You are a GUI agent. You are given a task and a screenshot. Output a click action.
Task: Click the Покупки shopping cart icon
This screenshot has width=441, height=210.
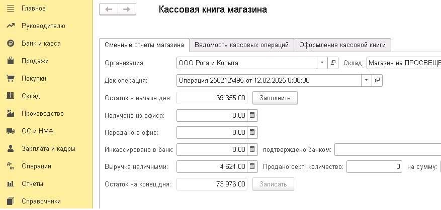point(10,78)
